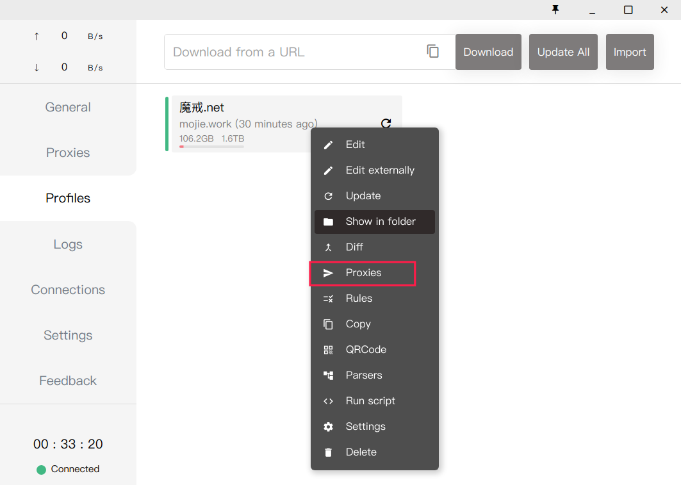The width and height of the screenshot is (681, 485).
Task: Choose Run script from the context menu
Action: pyautogui.click(x=374, y=401)
